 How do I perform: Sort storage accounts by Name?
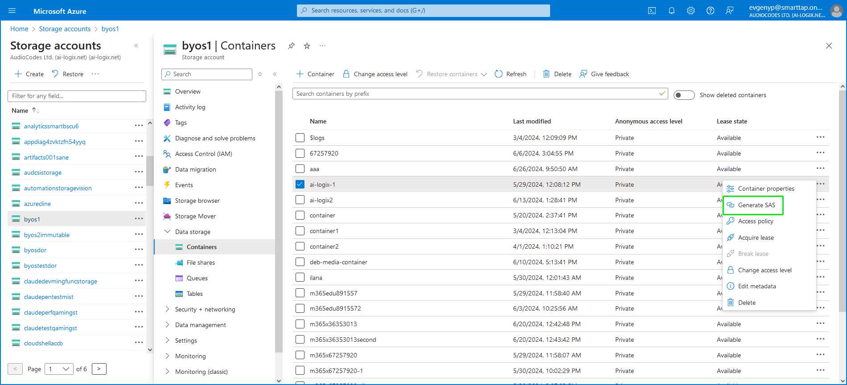coord(25,111)
